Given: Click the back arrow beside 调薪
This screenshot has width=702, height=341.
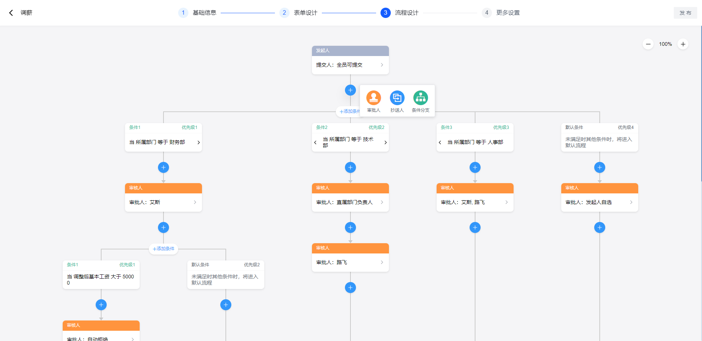Looking at the screenshot, I should pos(11,12).
